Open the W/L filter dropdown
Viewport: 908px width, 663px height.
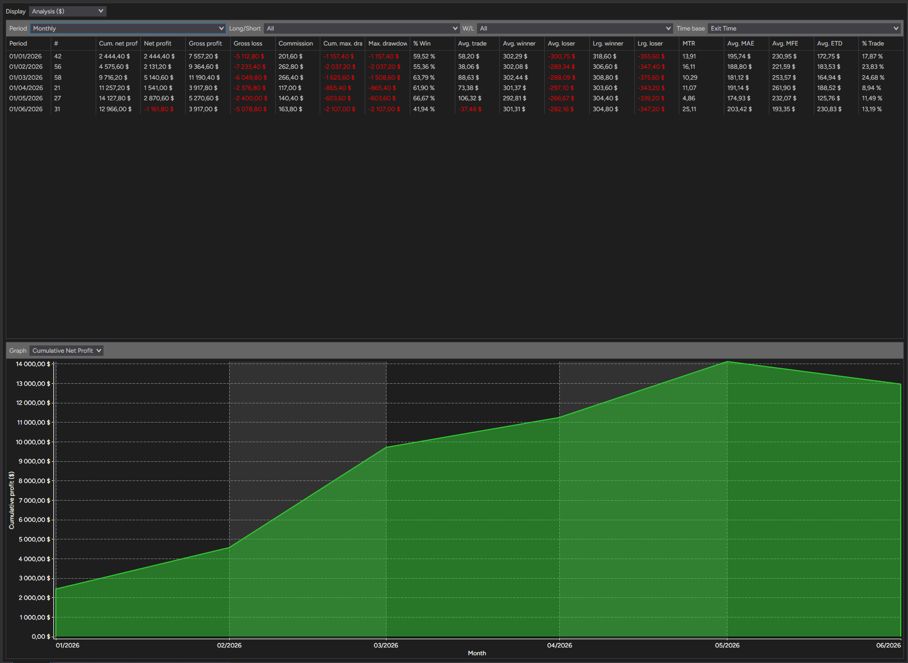coord(575,28)
